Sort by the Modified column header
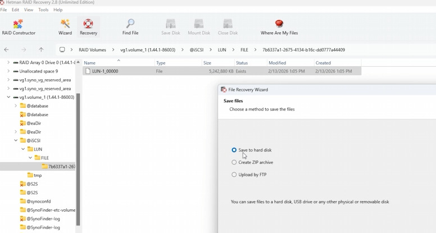Screen dimensions: 436x233 coord(290,63)
